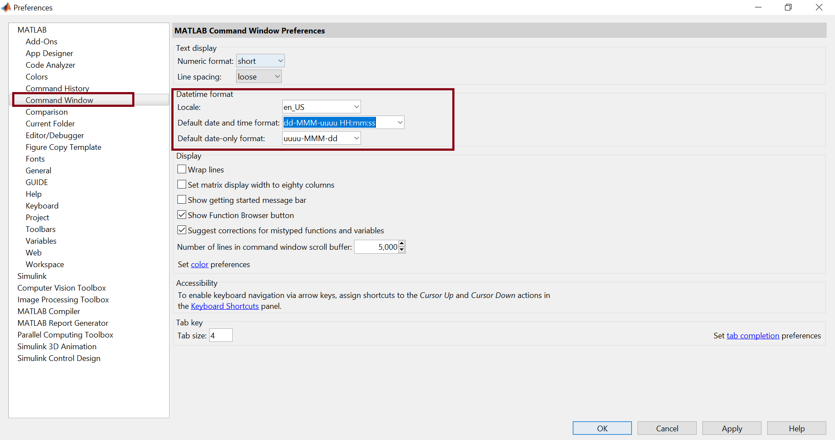Open Image Processing Toolbox preferences
This screenshot has width=835, height=440.
point(63,299)
